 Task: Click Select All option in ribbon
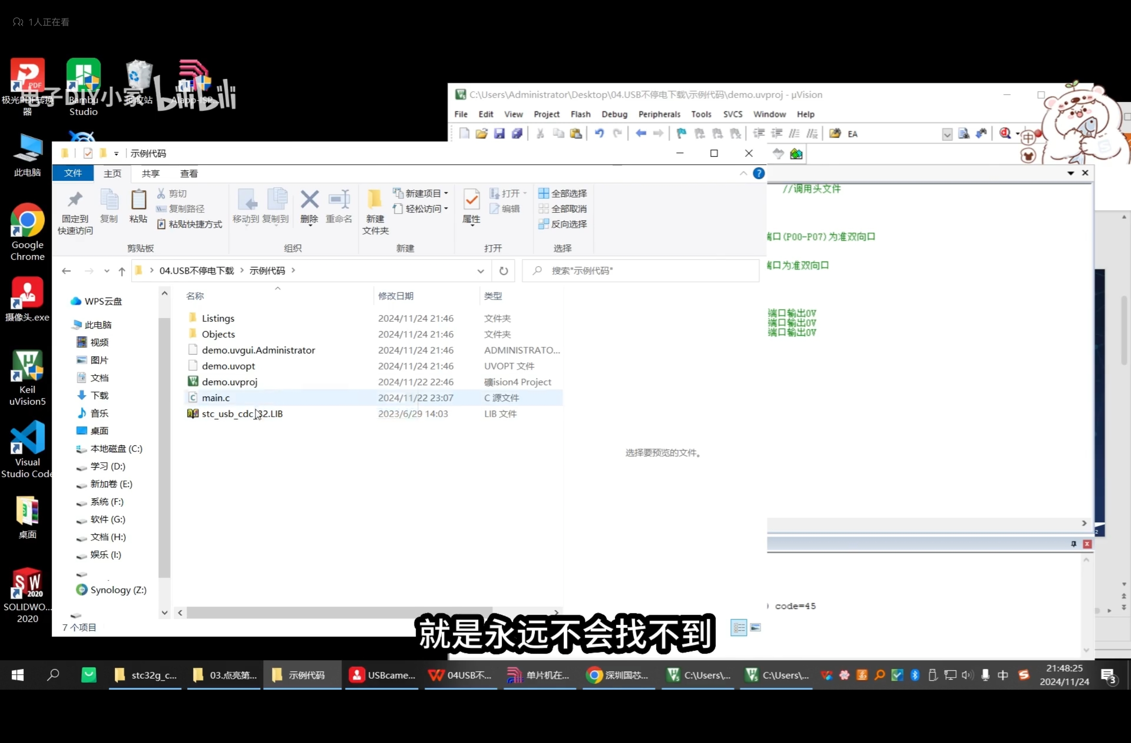click(563, 193)
